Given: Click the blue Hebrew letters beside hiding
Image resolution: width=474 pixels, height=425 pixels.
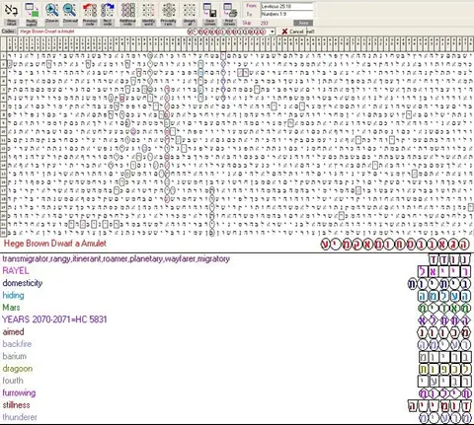Looking at the screenshot, I should coord(444,296).
